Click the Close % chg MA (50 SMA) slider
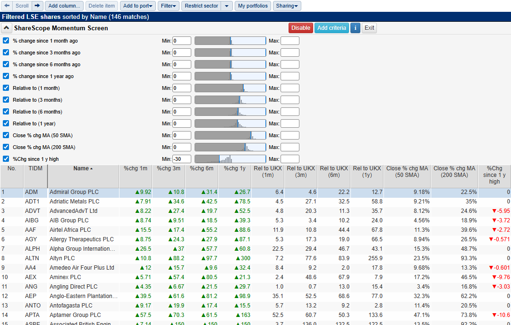Screen dimensions: 511x325 click(x=230, y=135)
